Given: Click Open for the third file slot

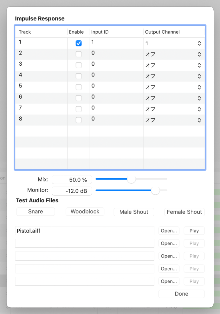Looking at the screenshot, I should pos(169,256).
